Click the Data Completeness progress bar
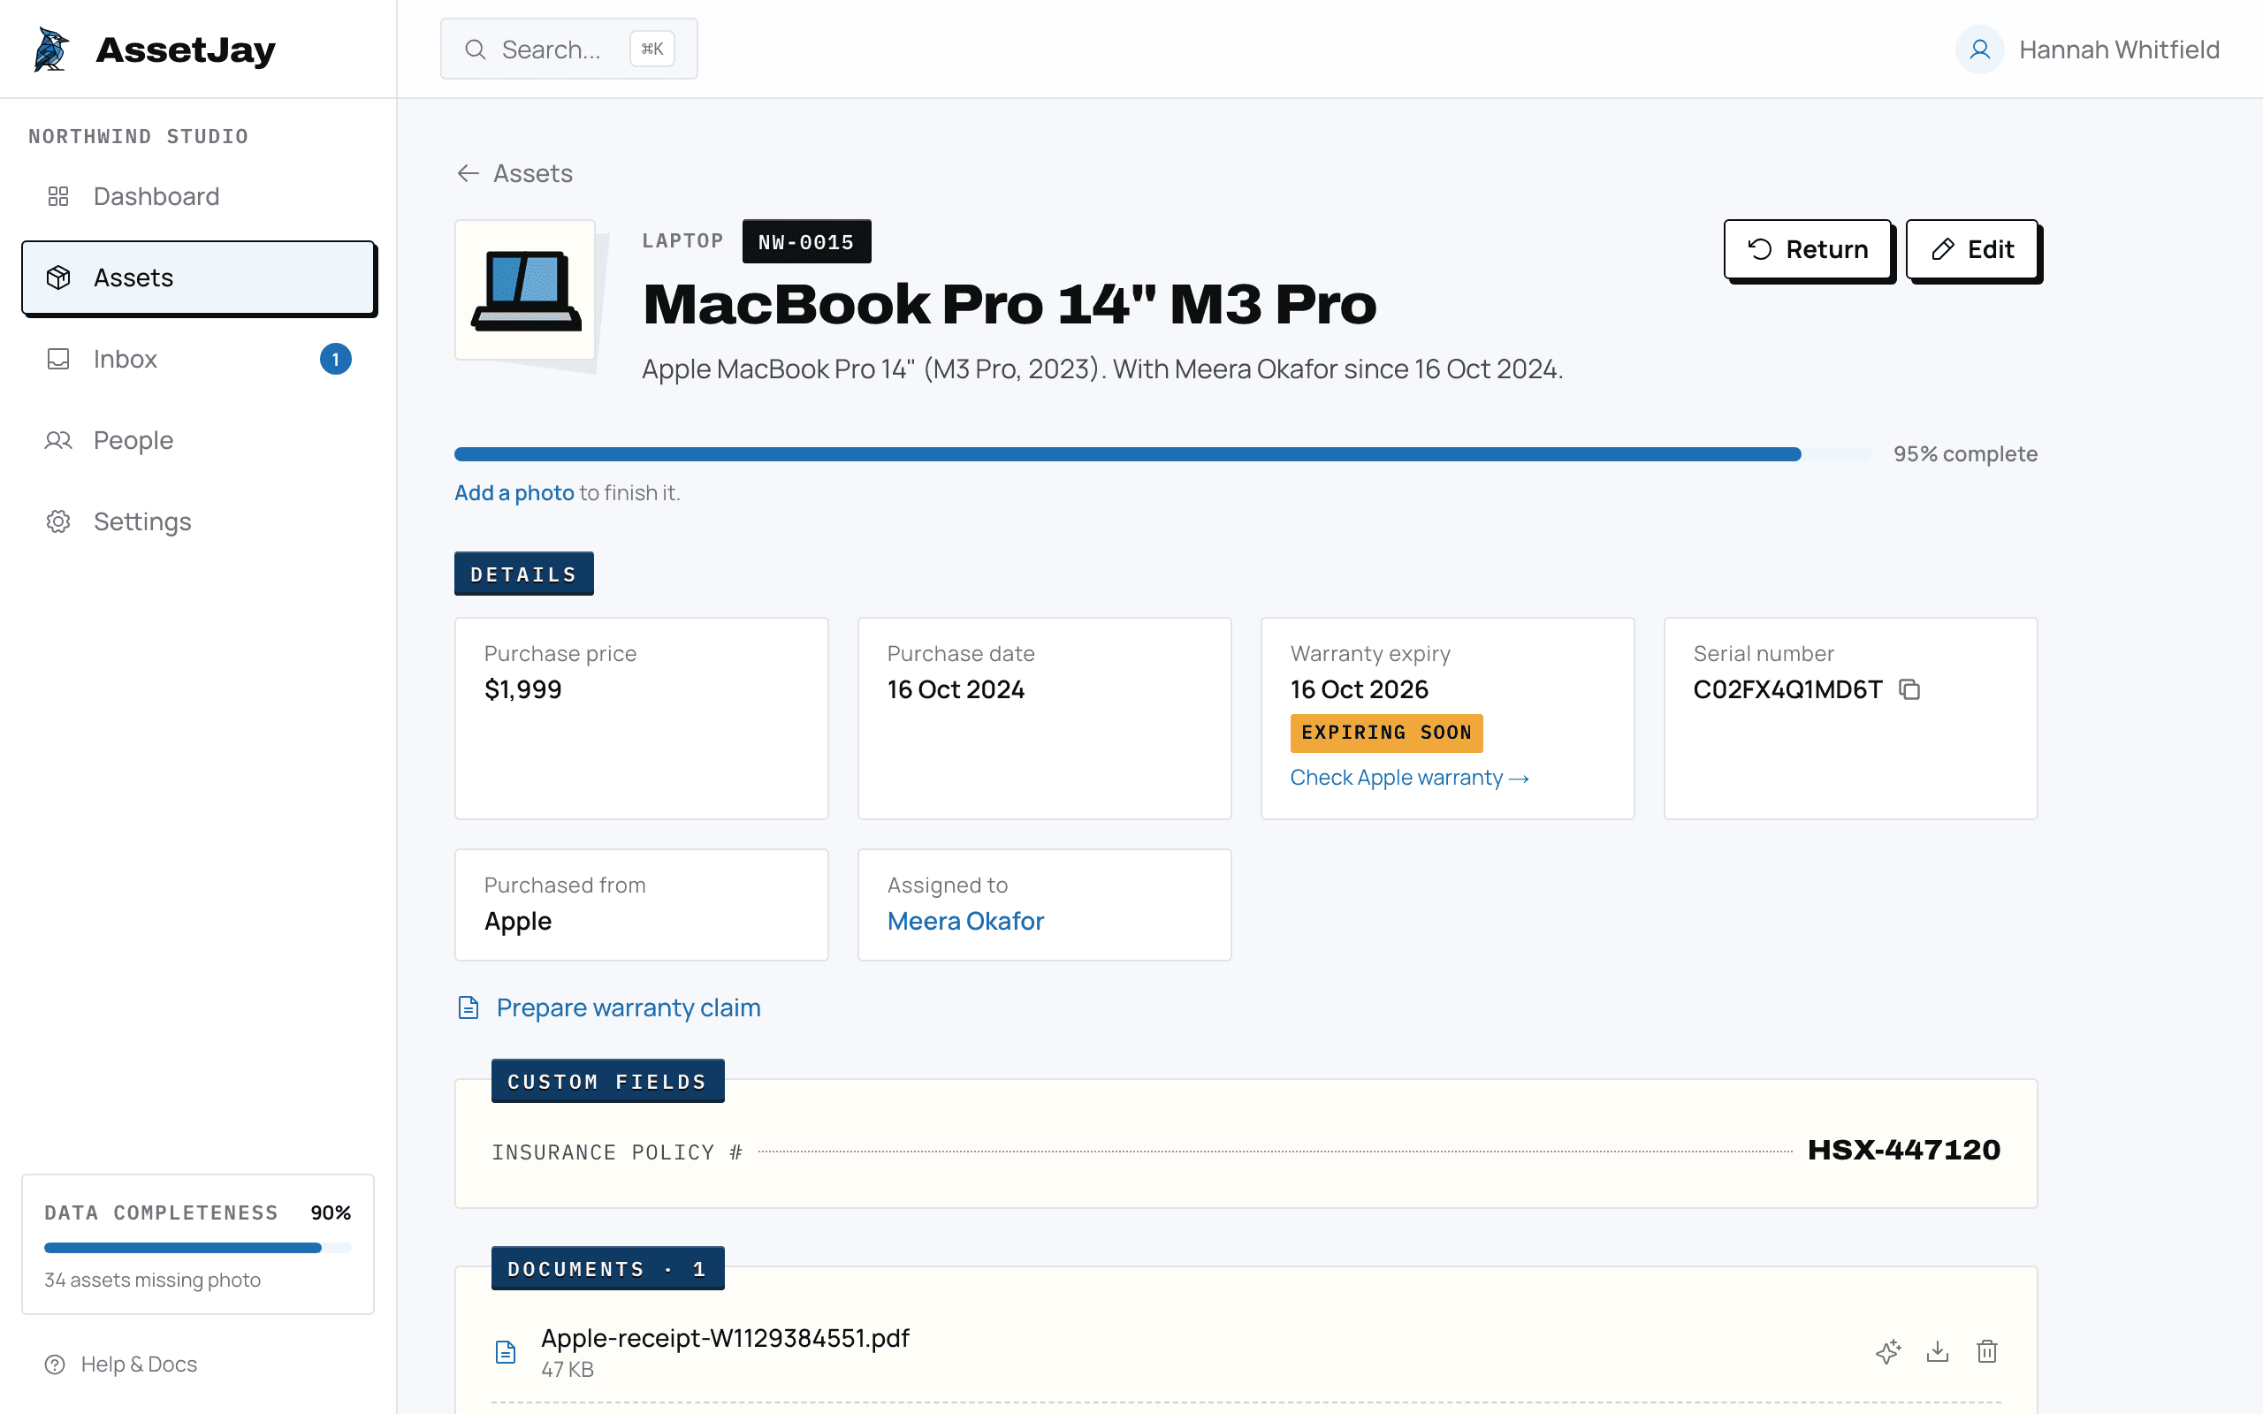 [x=197, y=1248]
